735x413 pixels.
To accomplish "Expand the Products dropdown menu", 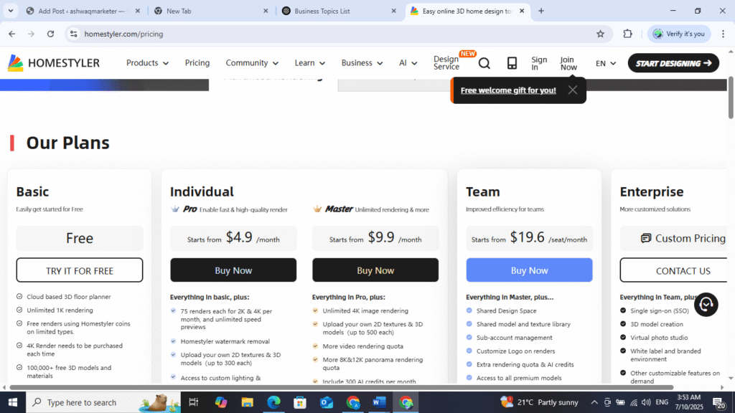I will point(147,63).
